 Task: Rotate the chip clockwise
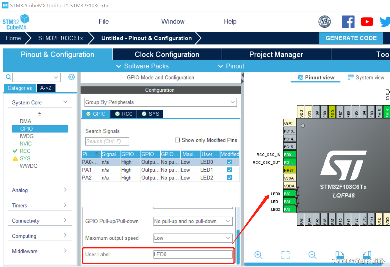coord(340,255)
